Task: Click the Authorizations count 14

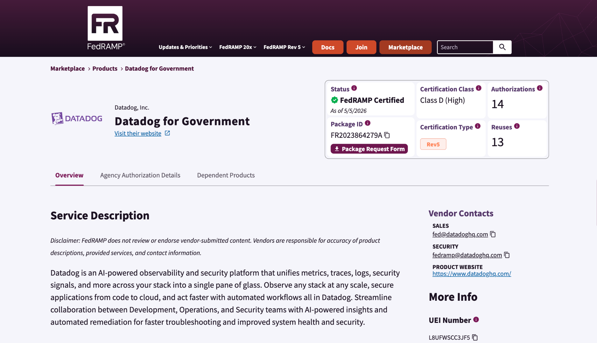Action: pos(498,104)
